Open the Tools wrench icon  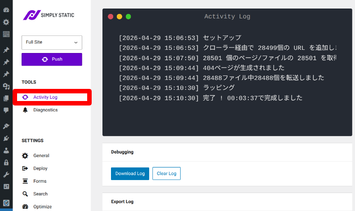(x=6, y=174)
